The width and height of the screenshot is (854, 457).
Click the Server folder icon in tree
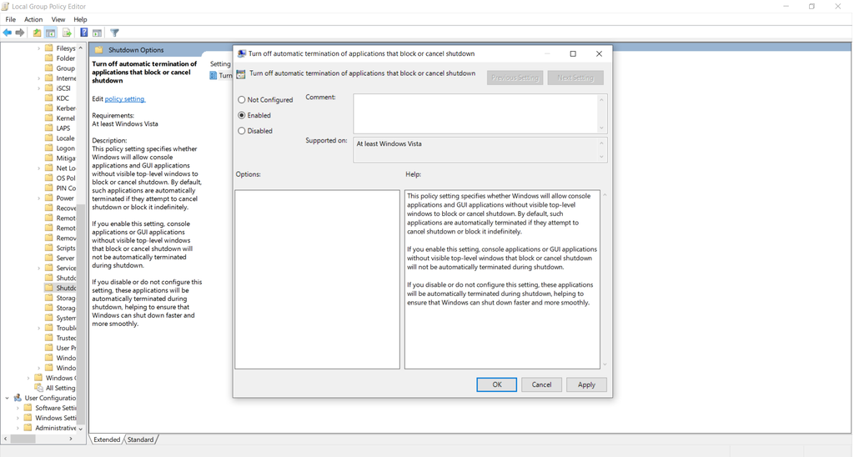click(x=49, y=258)
